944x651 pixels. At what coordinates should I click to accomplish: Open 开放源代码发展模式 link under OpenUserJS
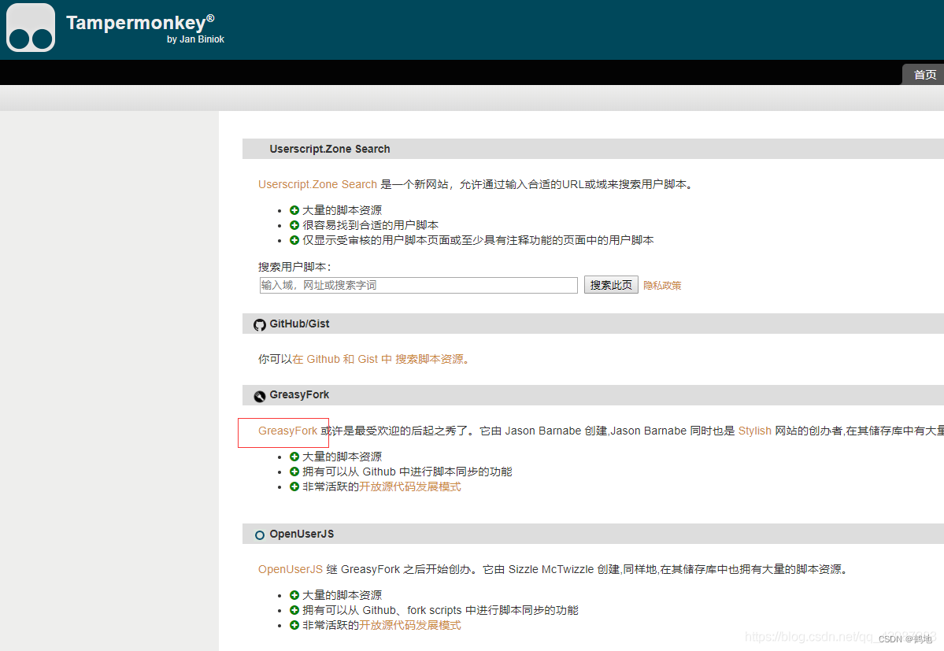tap(410, 625)
